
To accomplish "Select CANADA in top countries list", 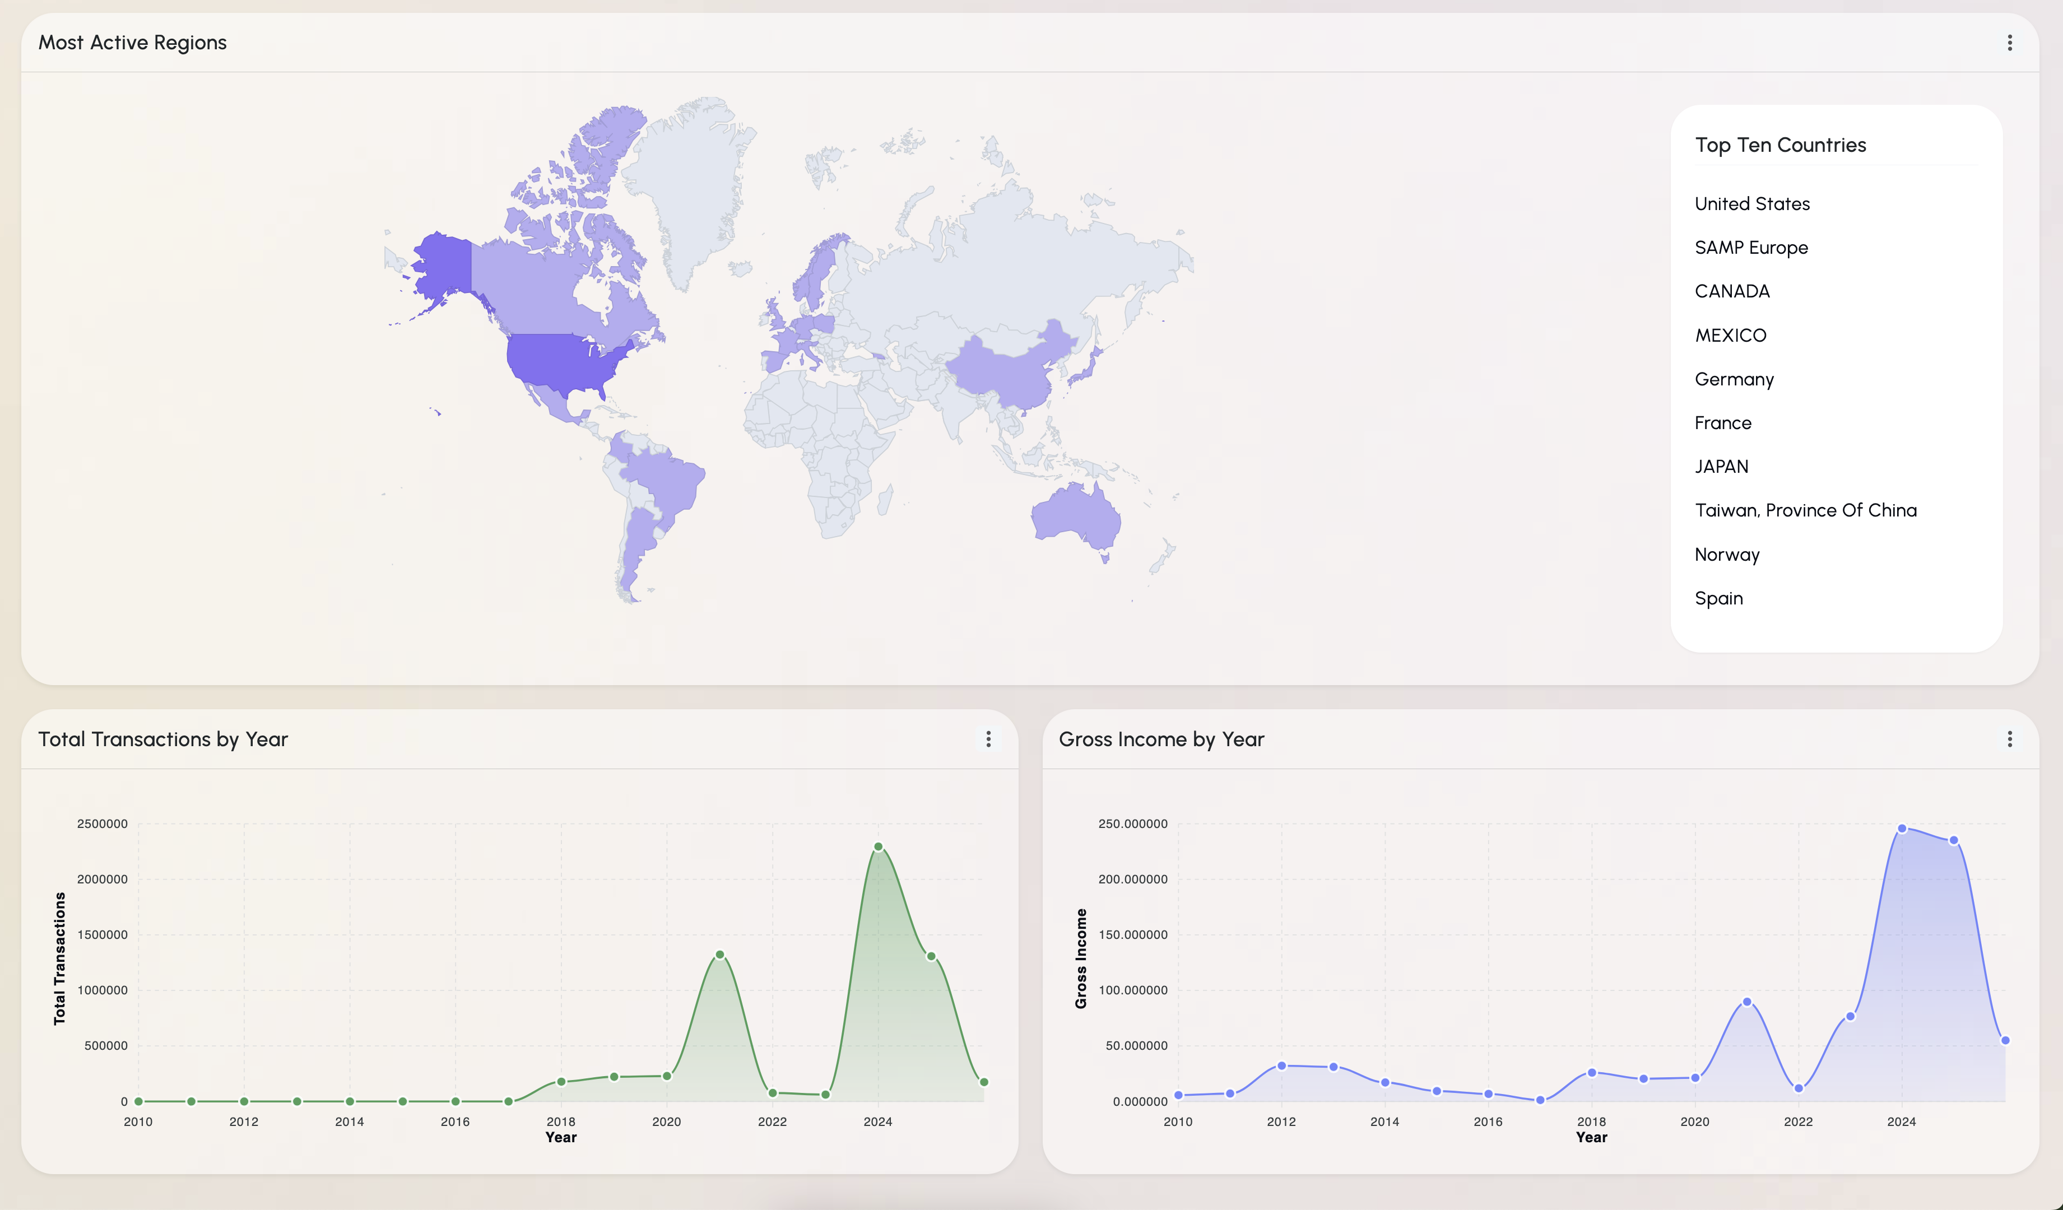I will tap(1732, 291).
